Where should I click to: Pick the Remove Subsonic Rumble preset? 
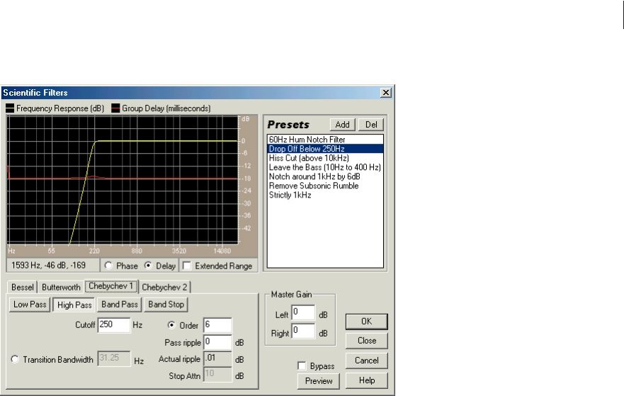click(x=313, y=186)
